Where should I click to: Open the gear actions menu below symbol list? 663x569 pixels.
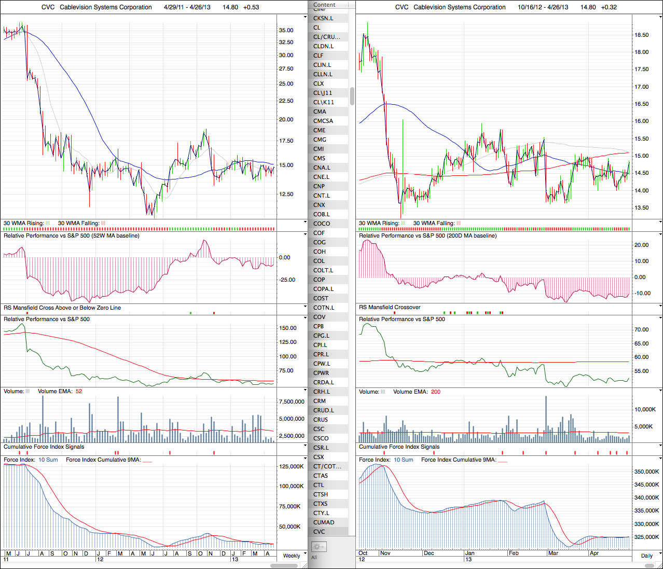(x=319, y=547)
